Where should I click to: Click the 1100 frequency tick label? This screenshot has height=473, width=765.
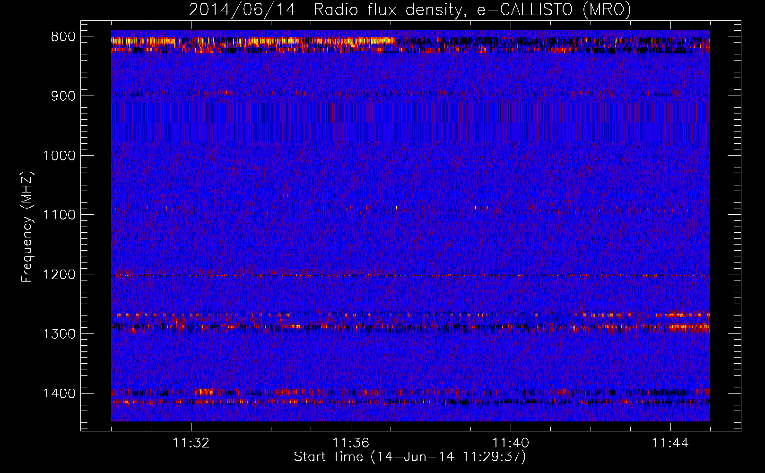point(59,215)
